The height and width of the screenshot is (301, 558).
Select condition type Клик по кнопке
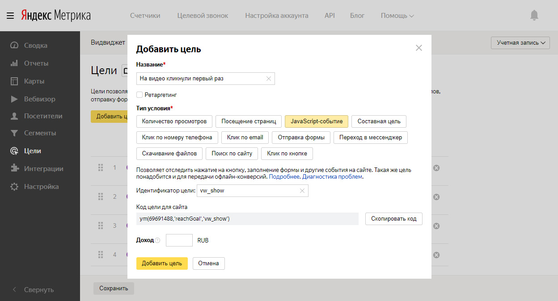pyautogui.click(x=287, y=153)
